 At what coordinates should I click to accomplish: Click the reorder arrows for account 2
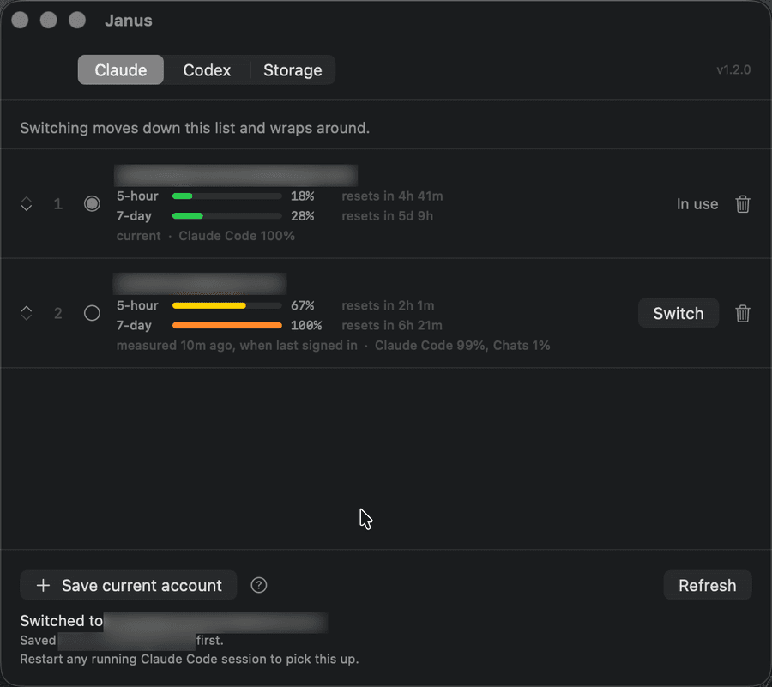point(27,313)
